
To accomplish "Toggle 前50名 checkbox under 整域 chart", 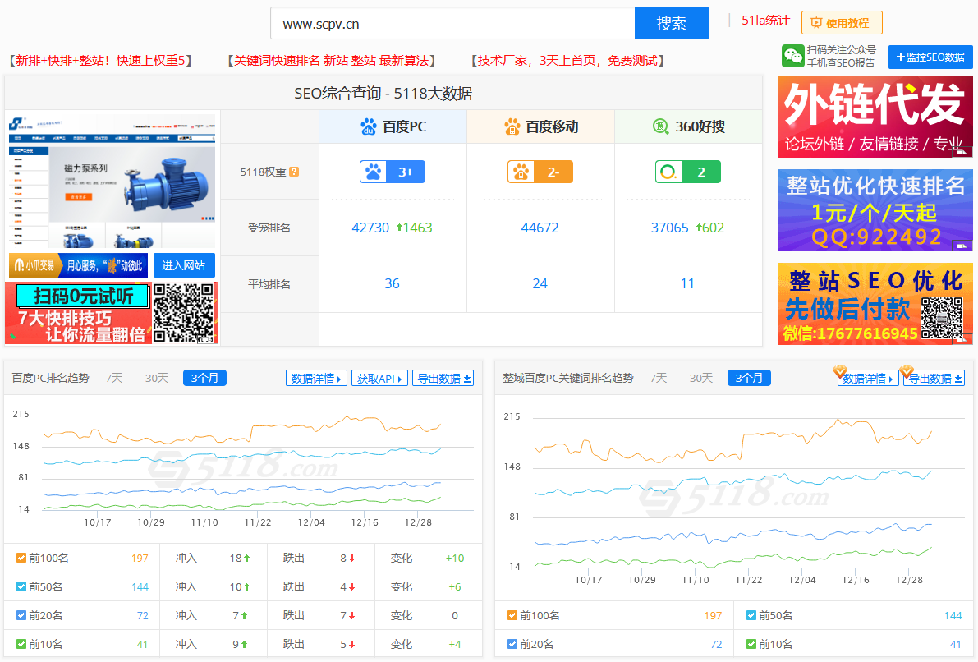I will pos(751,615).
